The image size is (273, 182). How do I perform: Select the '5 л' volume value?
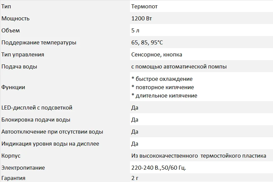pos(135,30)
